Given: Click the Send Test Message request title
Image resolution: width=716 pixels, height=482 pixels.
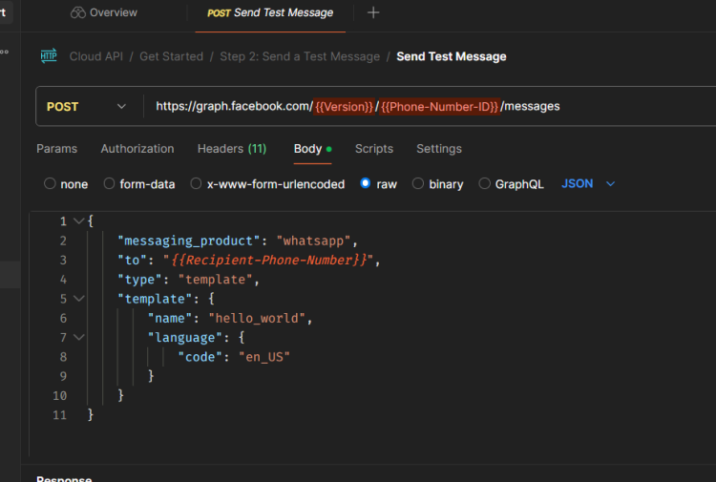Looking at the screenshot, I should tap(452, 56).
